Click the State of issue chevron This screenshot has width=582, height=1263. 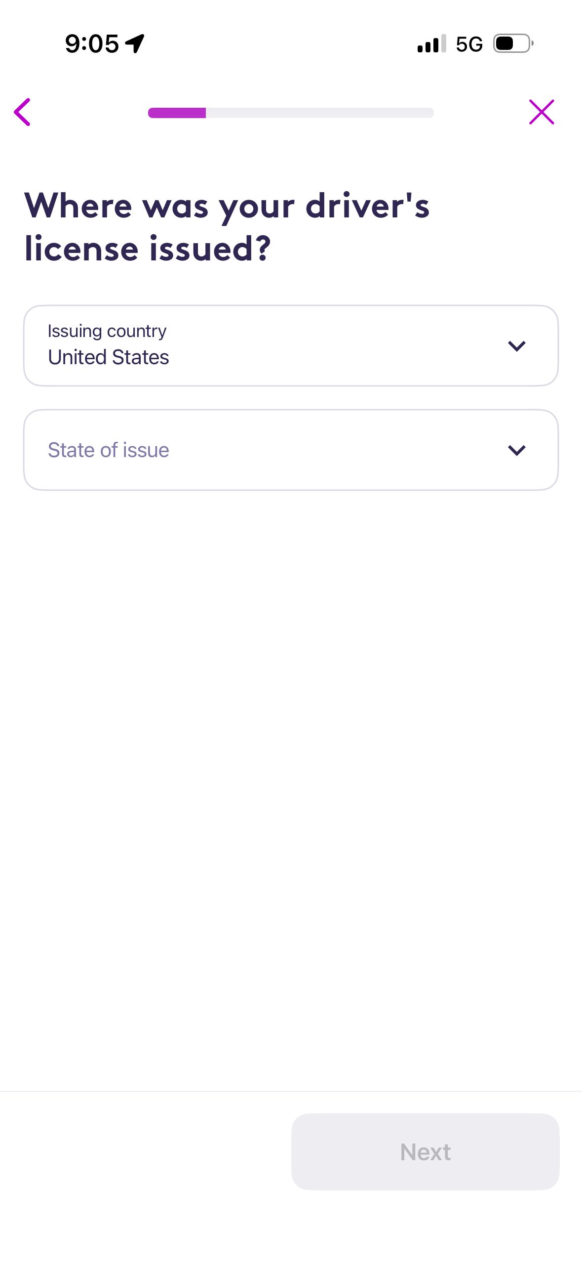click(x=516, y=450)
